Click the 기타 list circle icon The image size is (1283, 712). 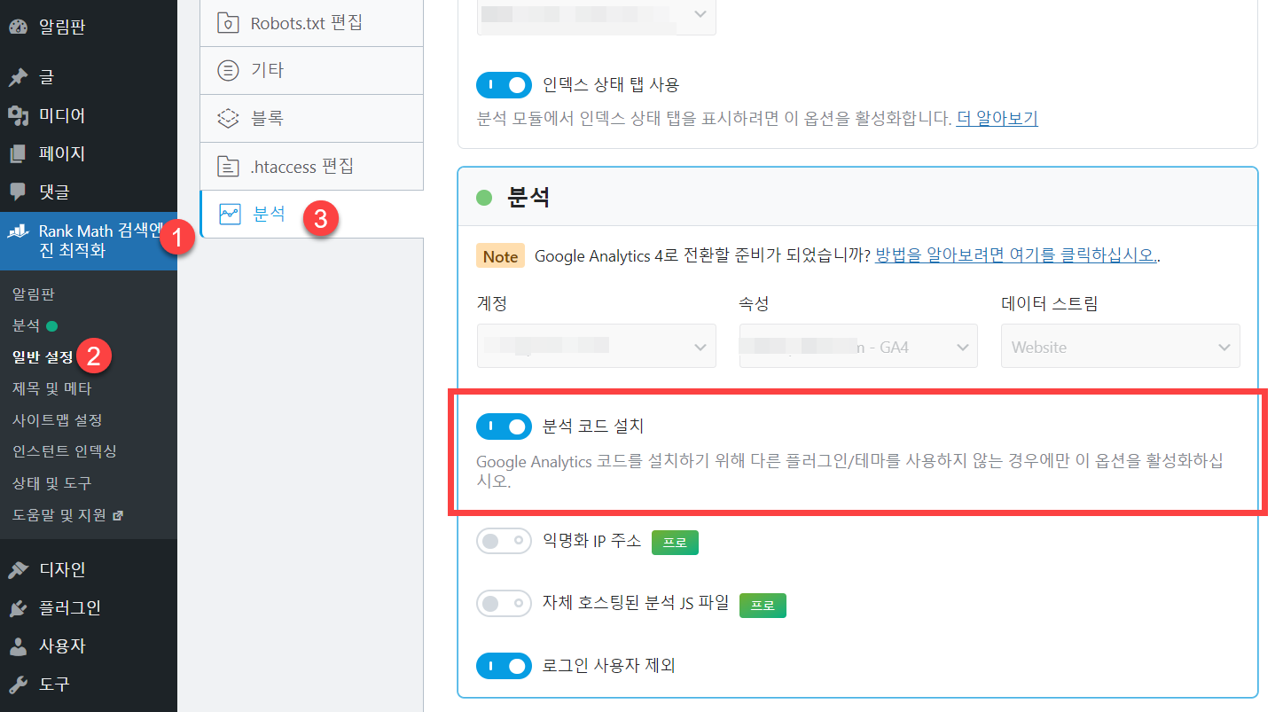point(229,70)
